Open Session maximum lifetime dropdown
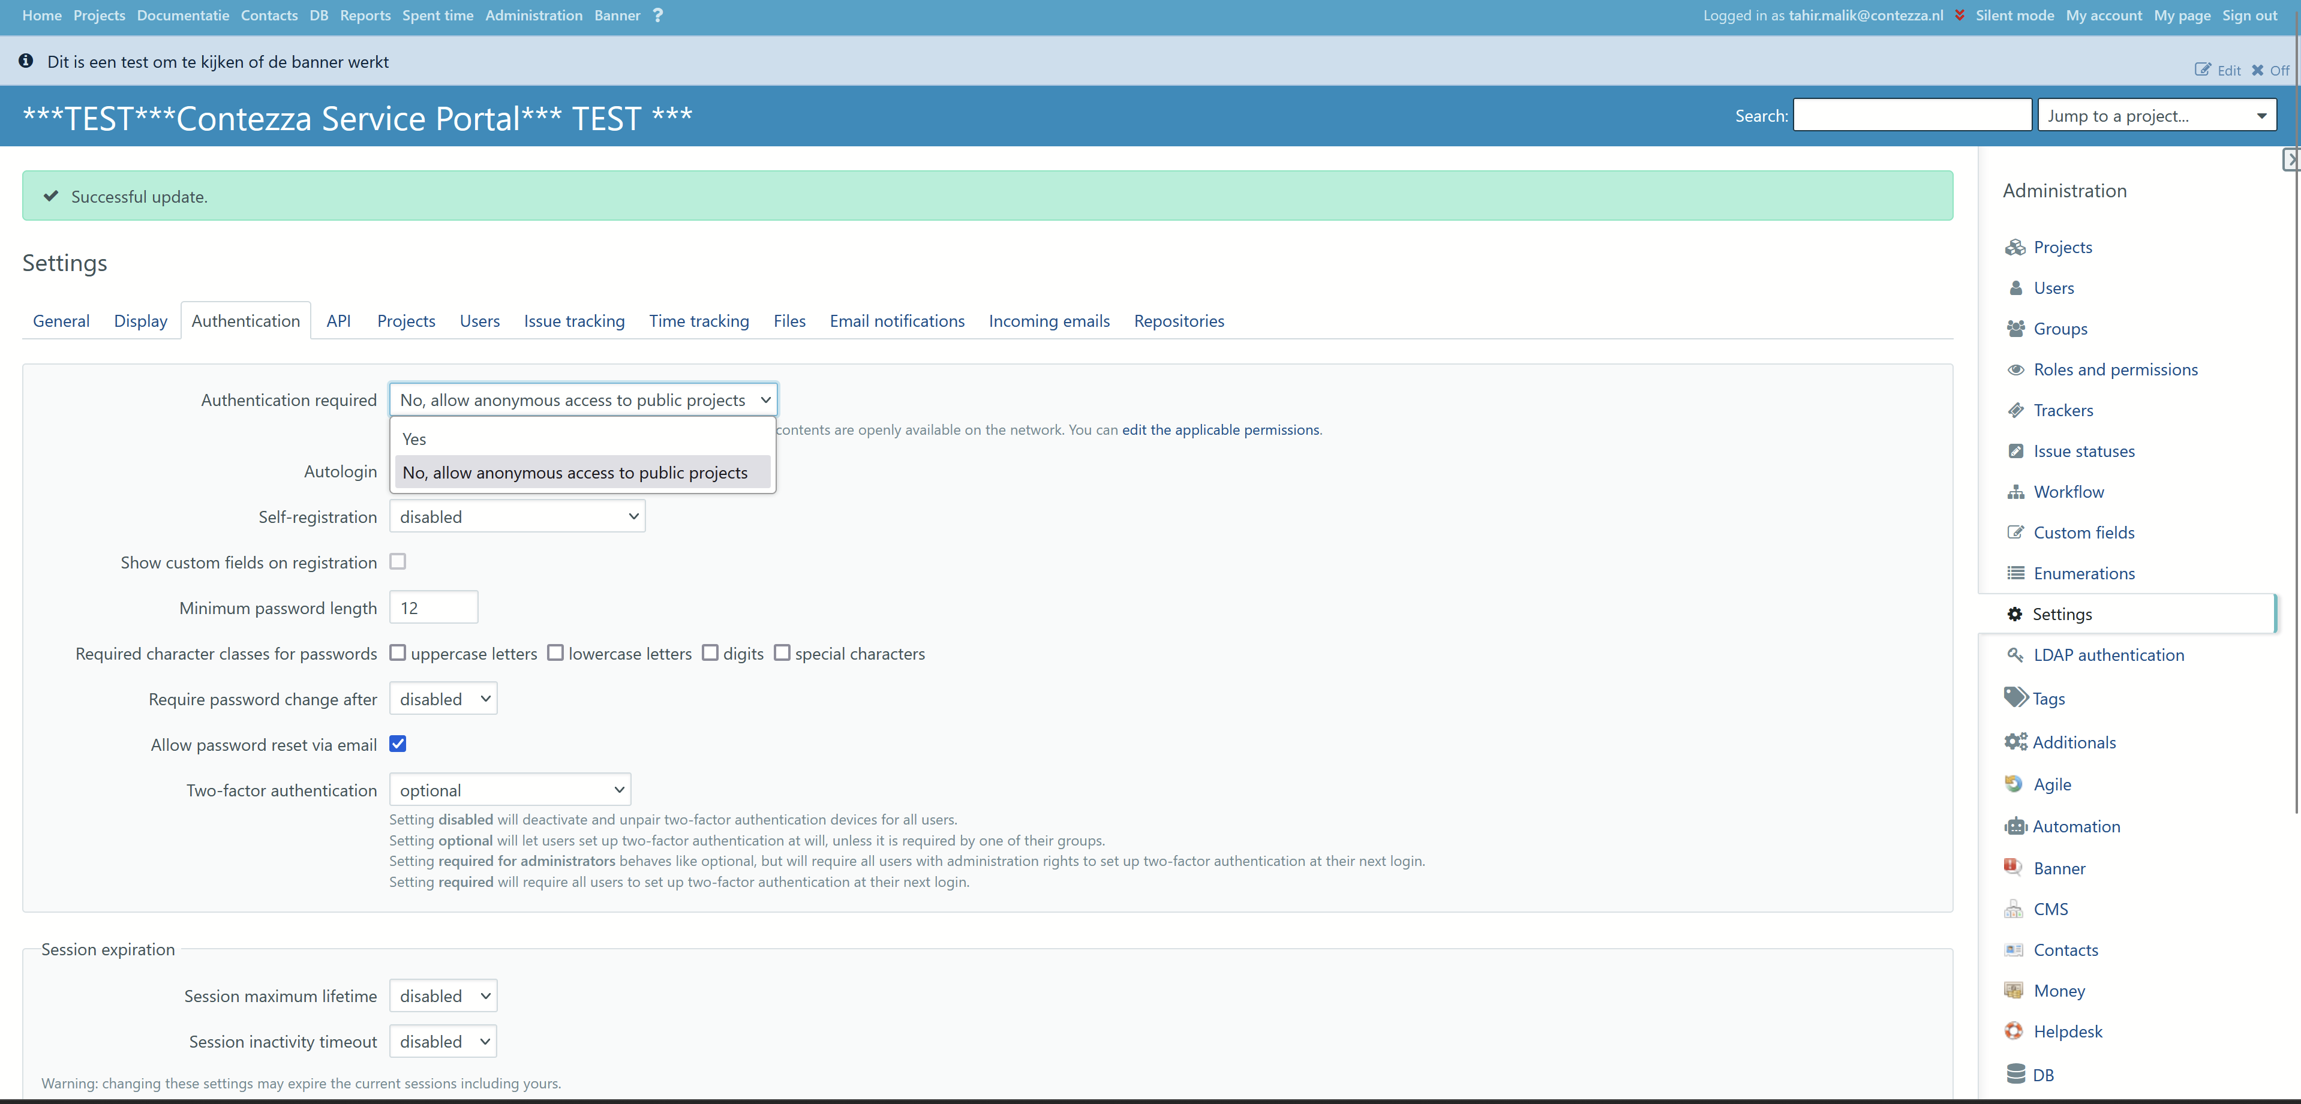2301x1104 pixels. tap(443, 995)
